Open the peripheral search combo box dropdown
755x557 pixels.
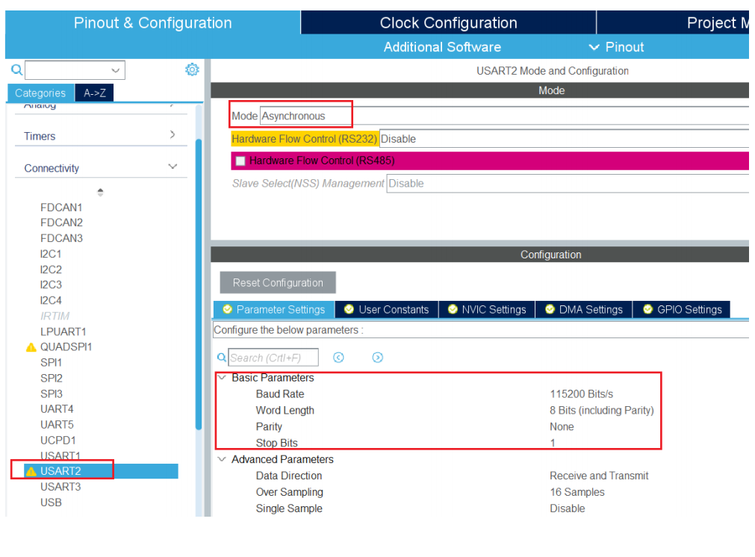click(x=115, y=70)
